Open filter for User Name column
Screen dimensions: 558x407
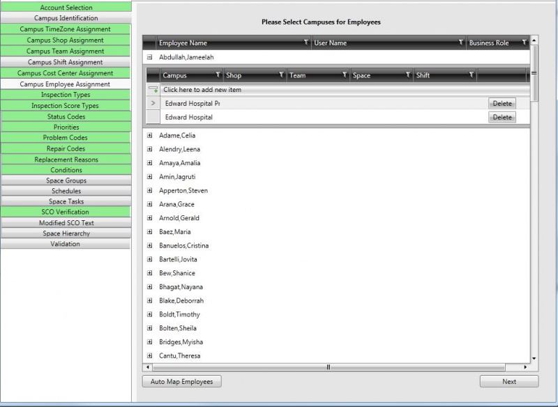click(460, 43)
